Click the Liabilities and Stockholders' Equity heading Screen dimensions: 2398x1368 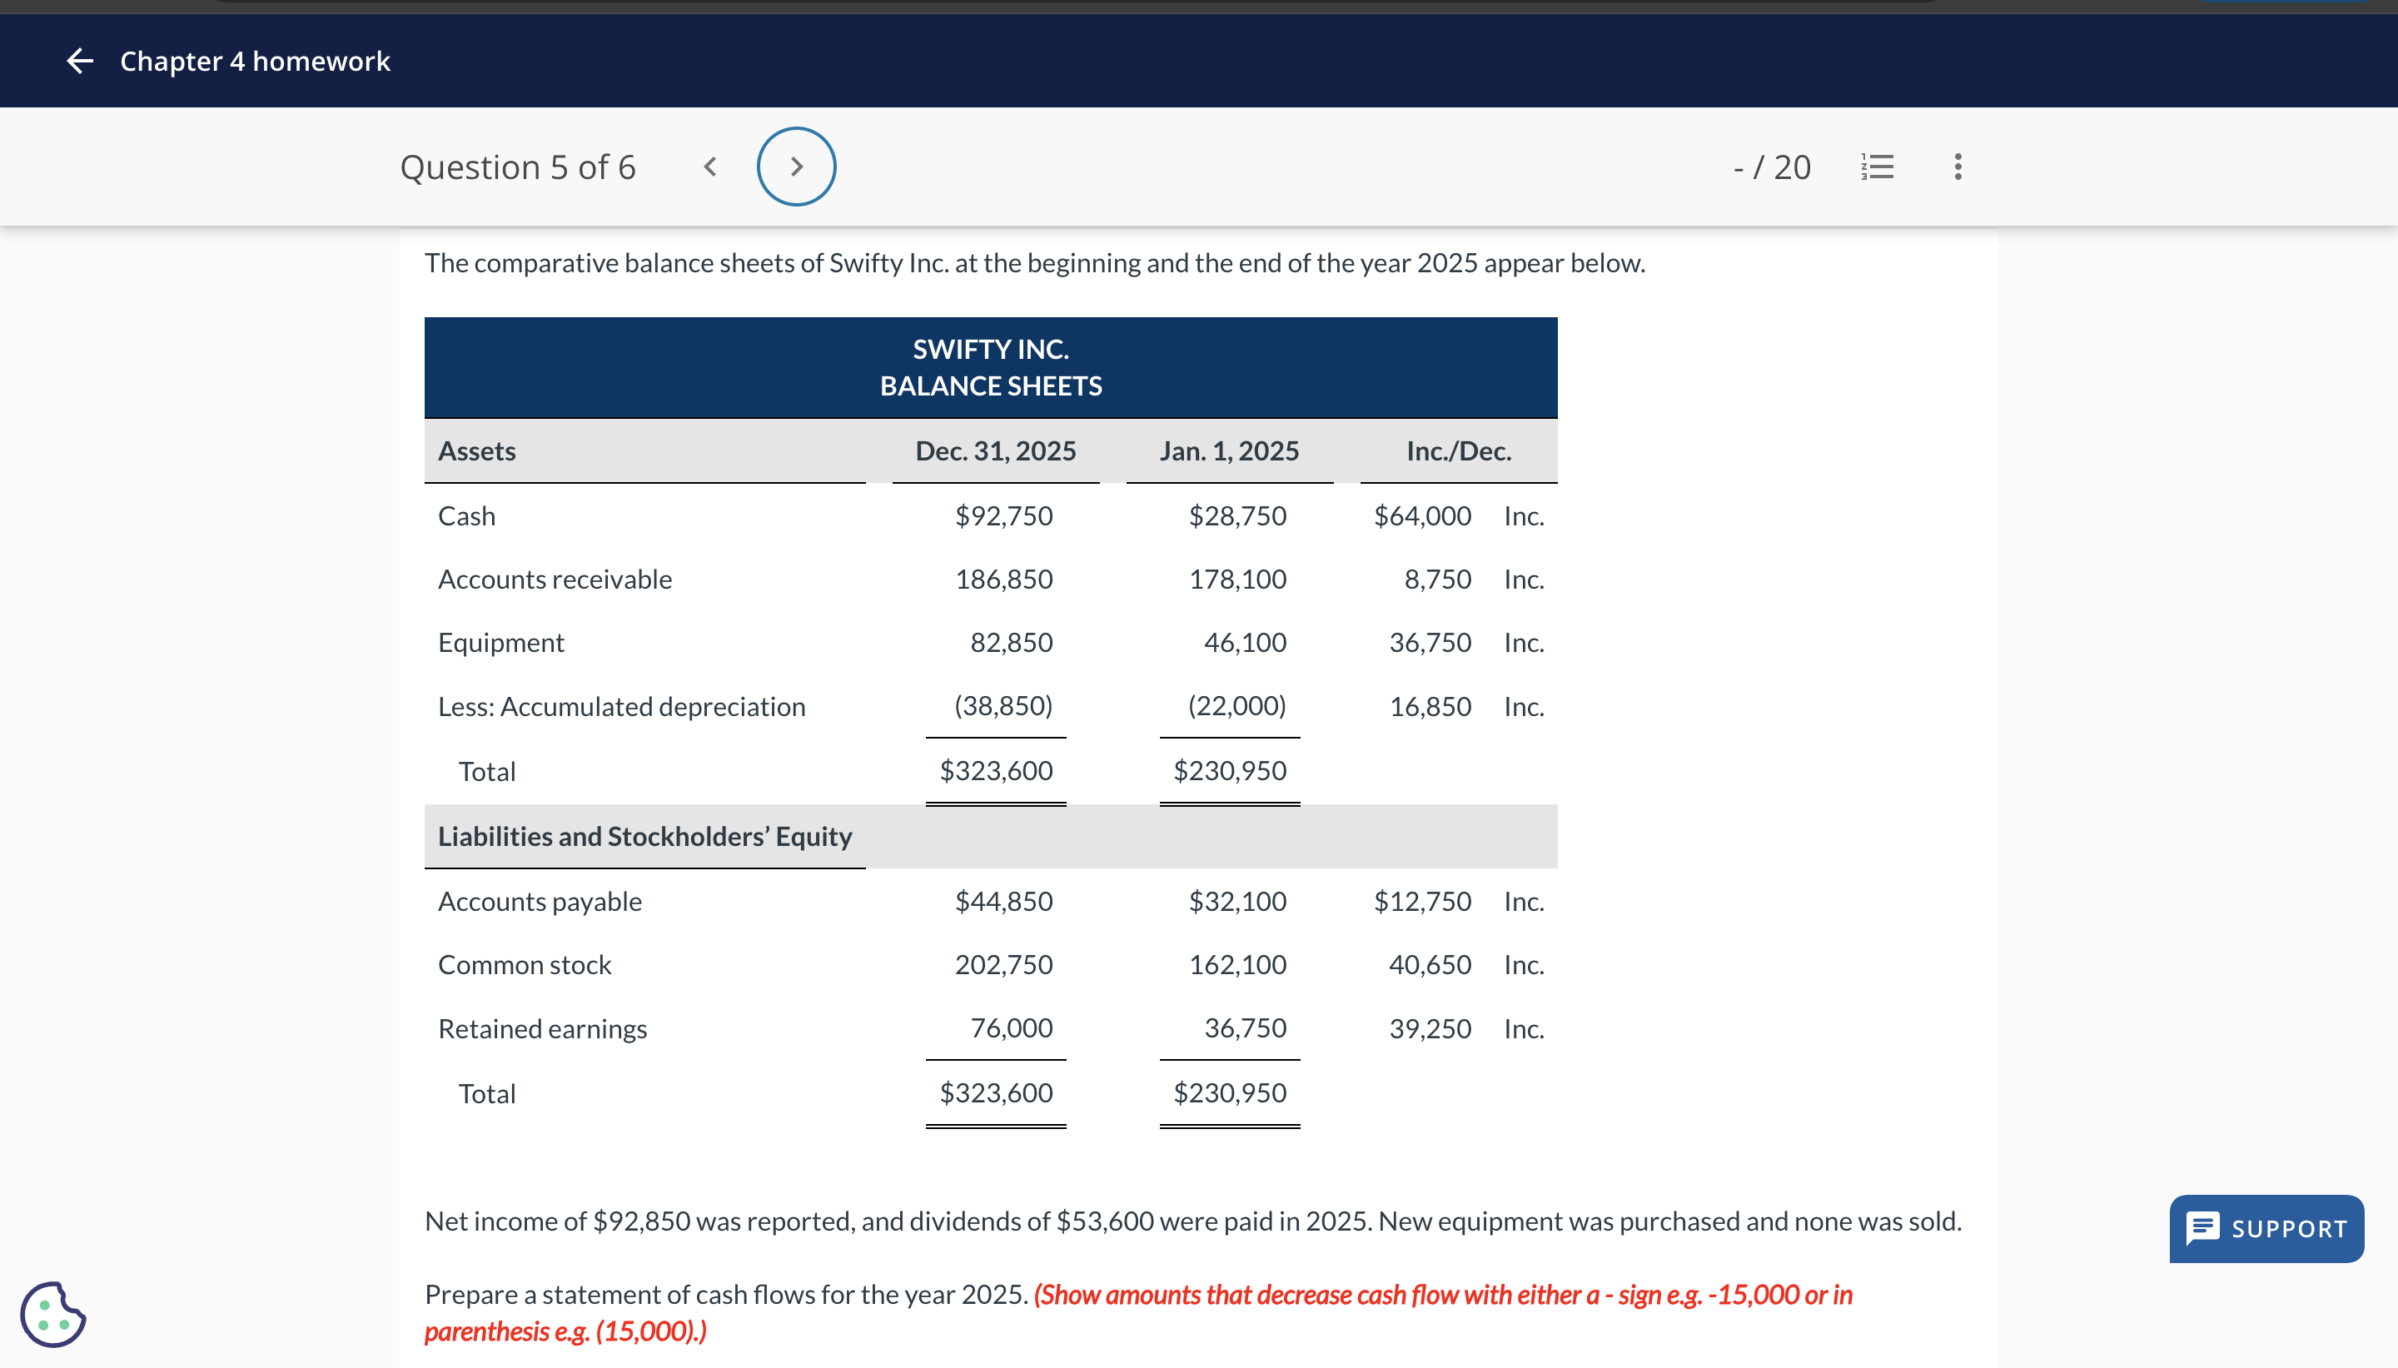point(644,836)
